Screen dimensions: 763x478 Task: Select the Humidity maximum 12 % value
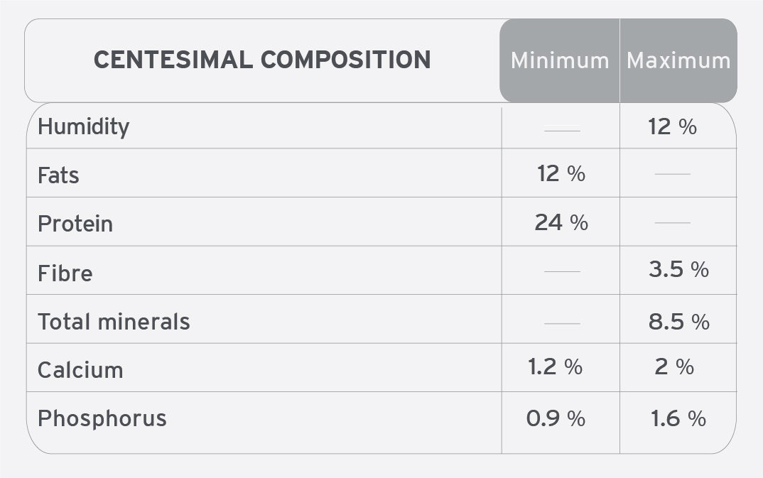[672, 127]
